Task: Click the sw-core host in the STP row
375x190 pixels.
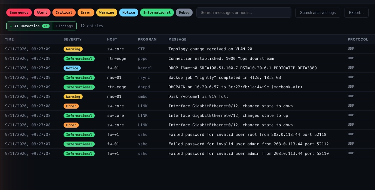Action: tap(115, 49)
